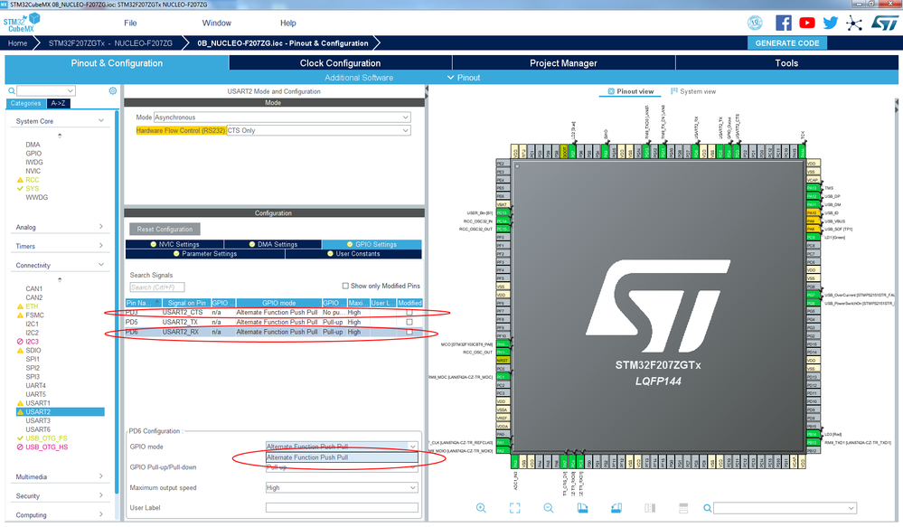Open ST Twitter icon
The width and height of the screenshot is (903, 527).
pyautogui.click(x=831, y=23)
